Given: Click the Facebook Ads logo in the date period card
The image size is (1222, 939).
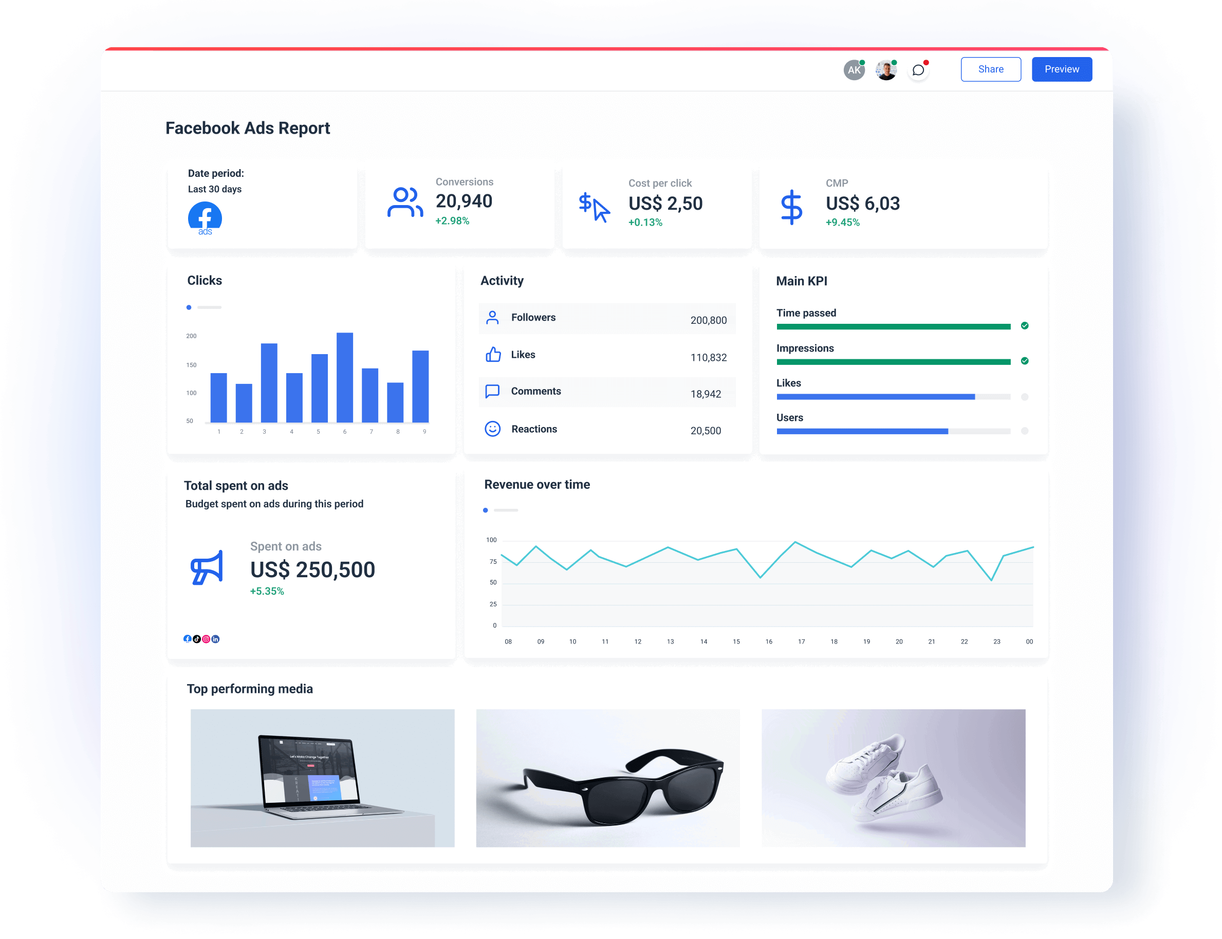Looking at the screenshot, I should [x=205, y=218].
